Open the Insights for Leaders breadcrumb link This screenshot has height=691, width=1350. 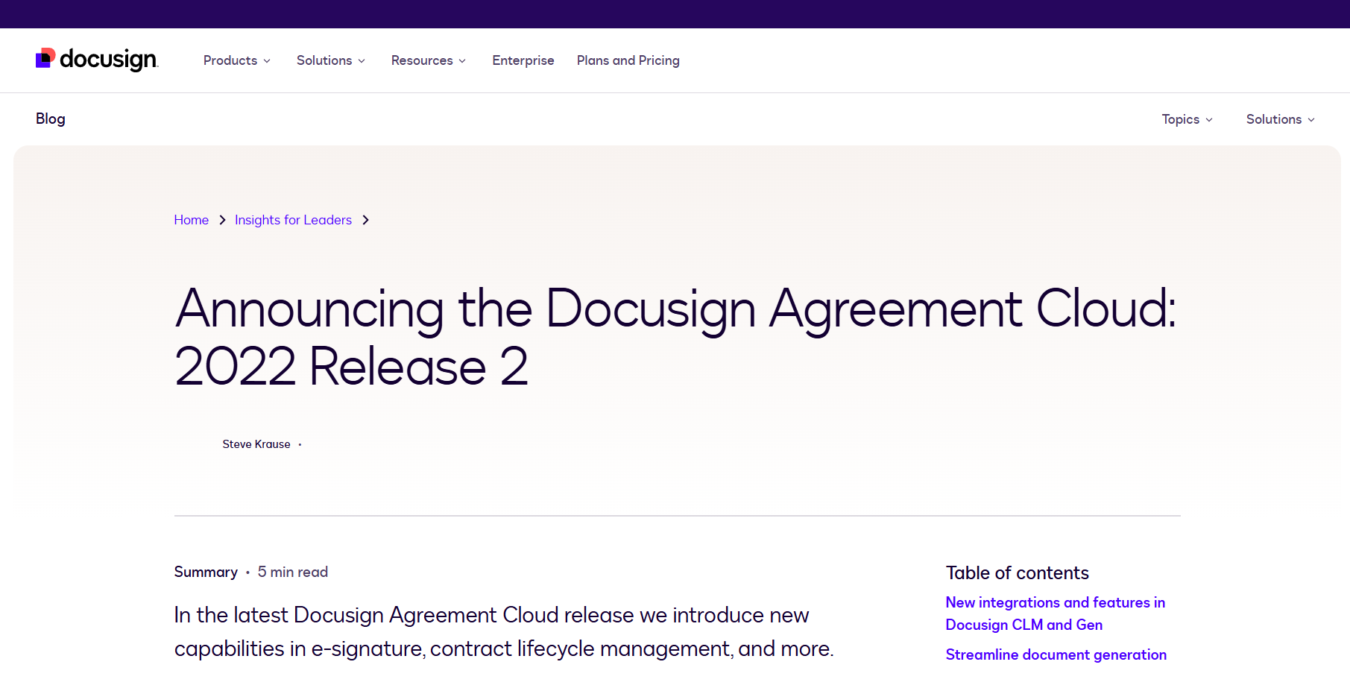[293, 220]
